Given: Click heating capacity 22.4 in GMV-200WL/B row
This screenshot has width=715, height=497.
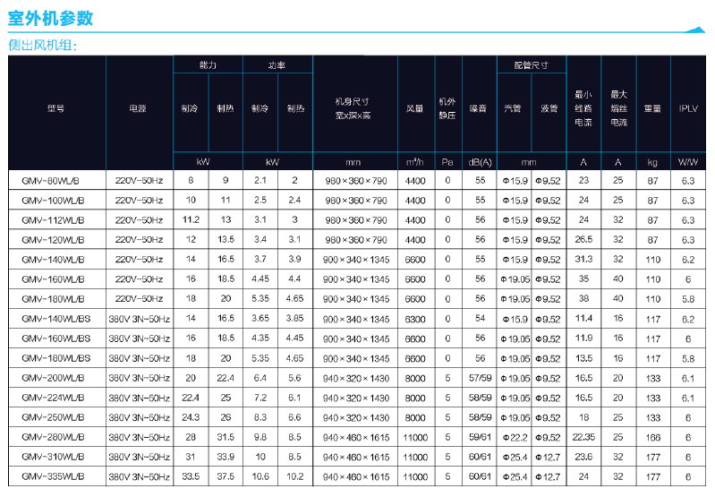Looking at the screenshot, I should [226, 378].
